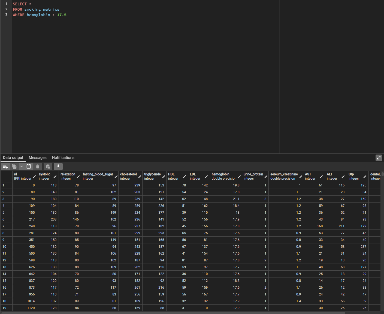Expand the Data output panel to fullscreen
Screen dimensions: 384x314
379,158
